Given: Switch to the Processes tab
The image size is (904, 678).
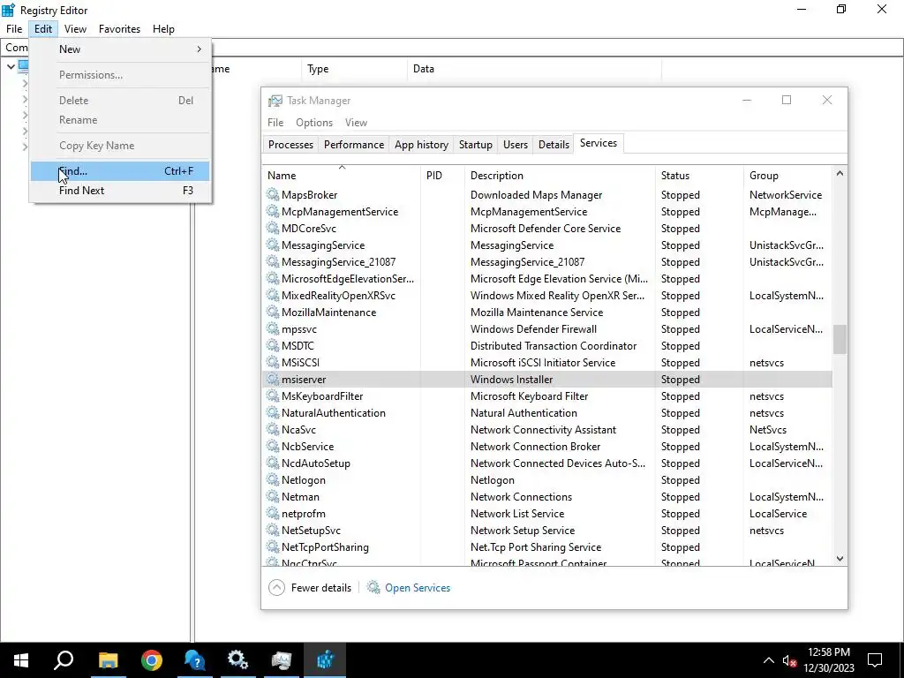Looking at the screenshot, I should (x=290, y=145).
